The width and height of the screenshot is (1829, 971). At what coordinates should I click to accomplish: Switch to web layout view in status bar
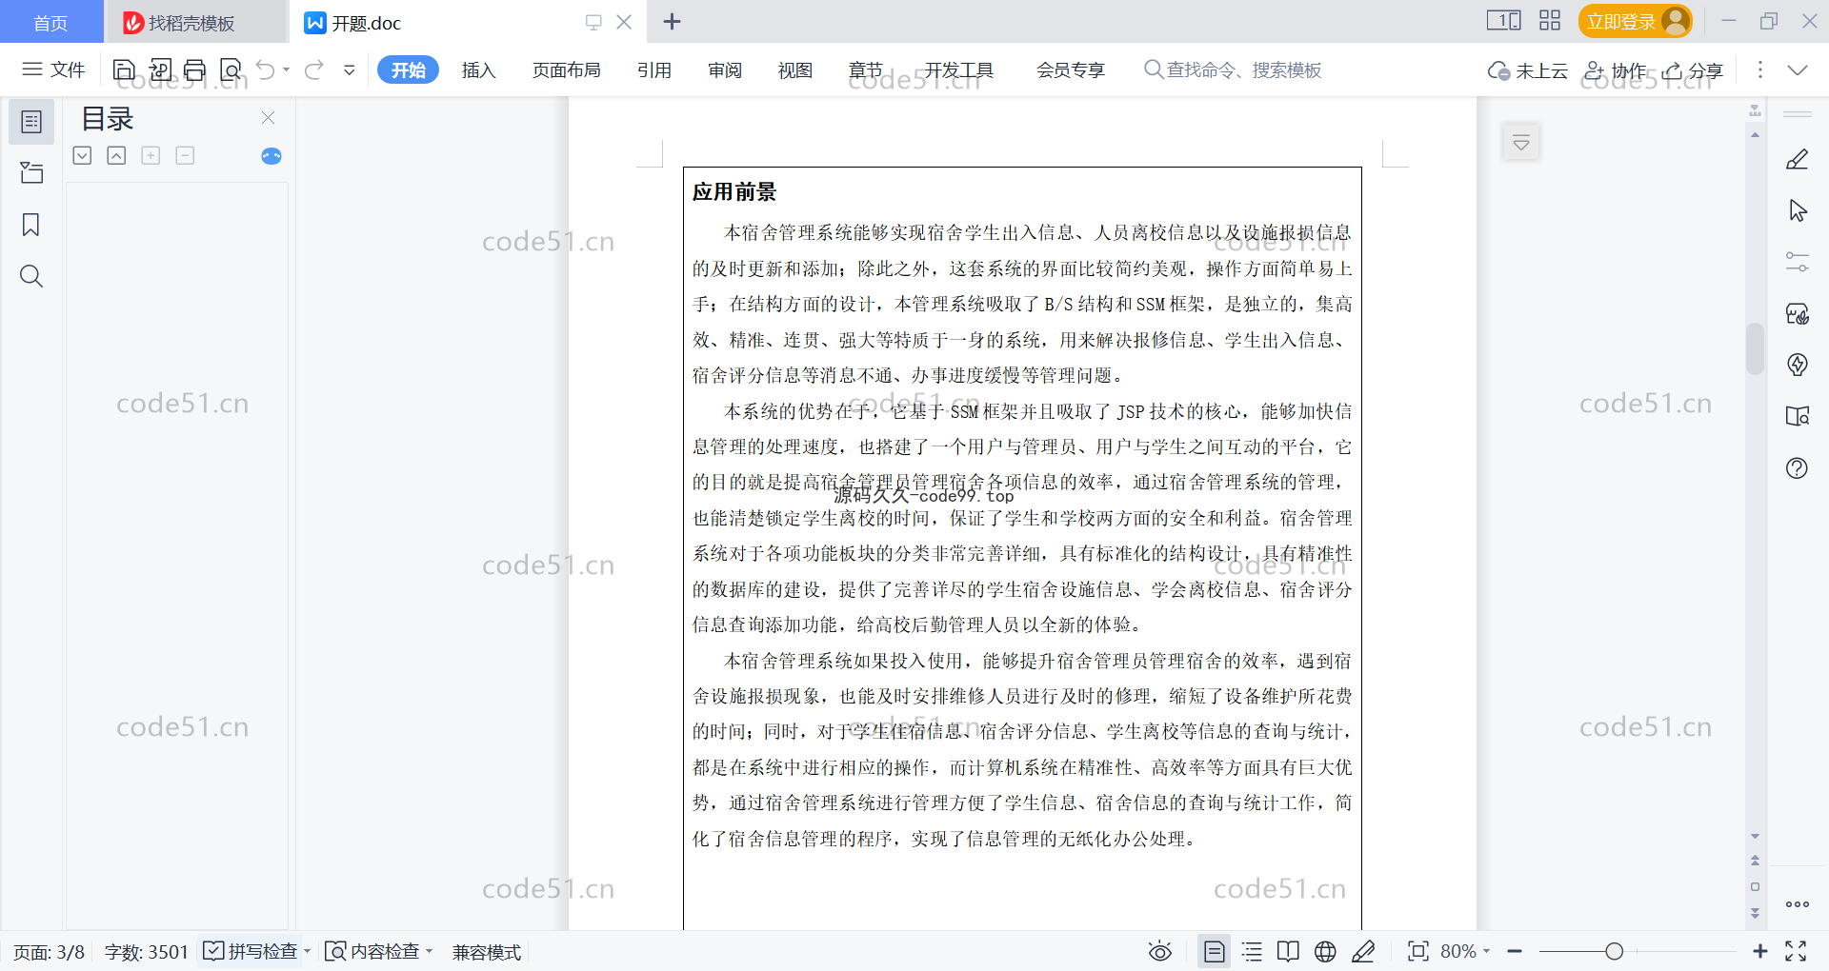pos(1325,951)
